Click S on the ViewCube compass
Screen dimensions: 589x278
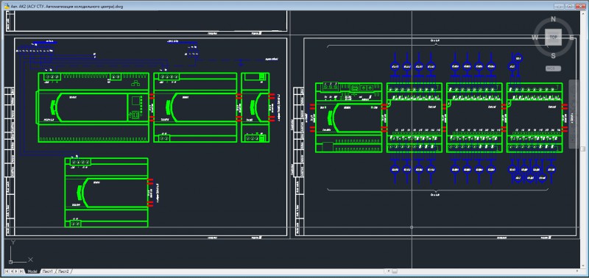[x=554, y=56]
